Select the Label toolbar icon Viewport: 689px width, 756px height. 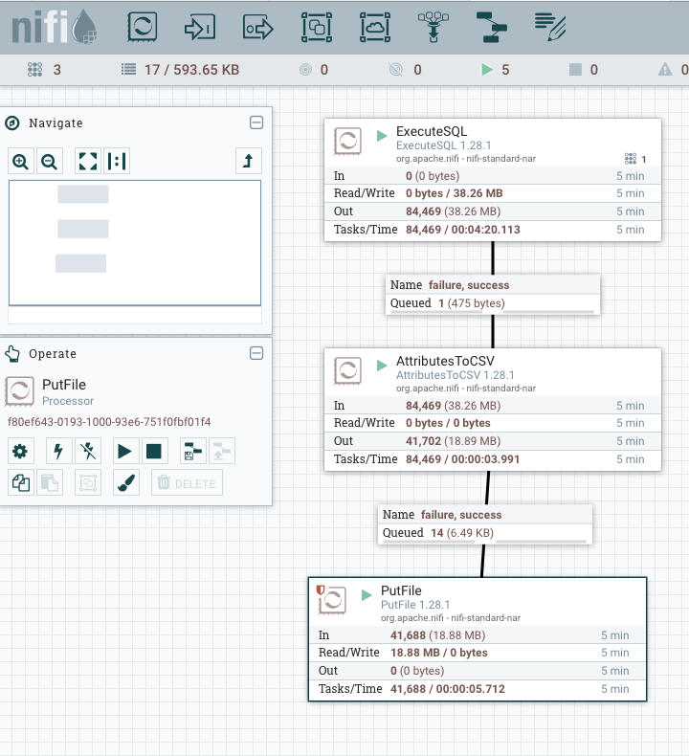click(550, 27)
